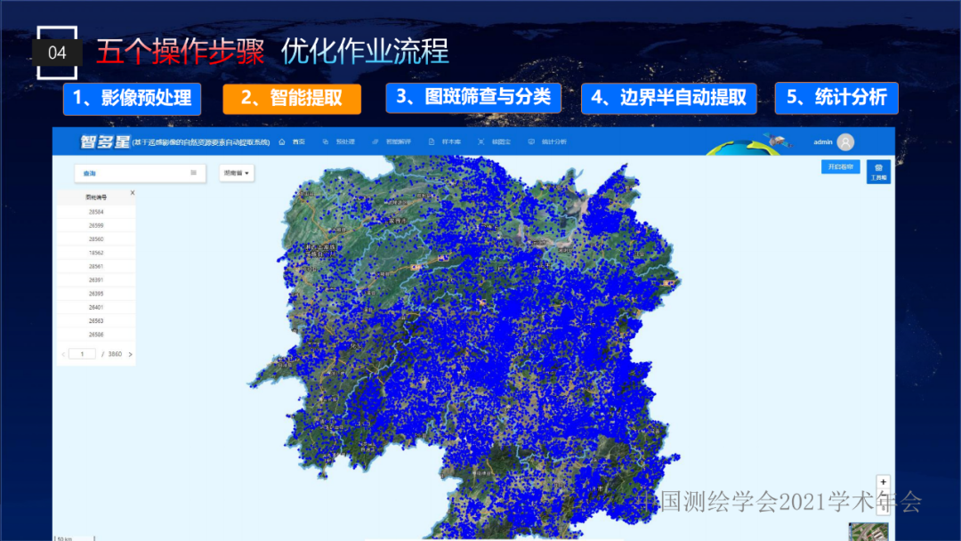Go to previous page of results list
The image size is (961, 541).
click(63, 354)
